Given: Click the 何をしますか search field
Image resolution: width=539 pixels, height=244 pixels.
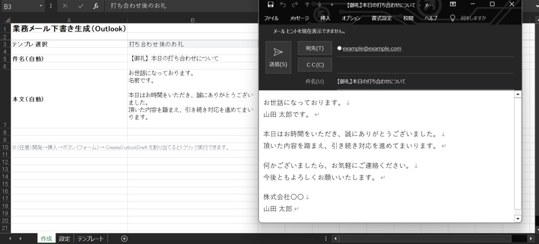Looking at the screenshot, I should [x=473, y=18].
